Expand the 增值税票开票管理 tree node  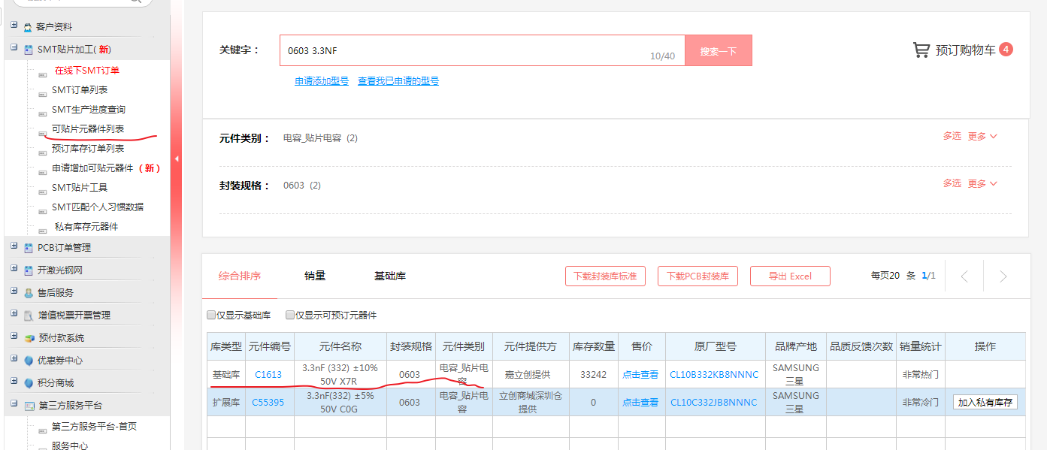click(x=14, y=314)
